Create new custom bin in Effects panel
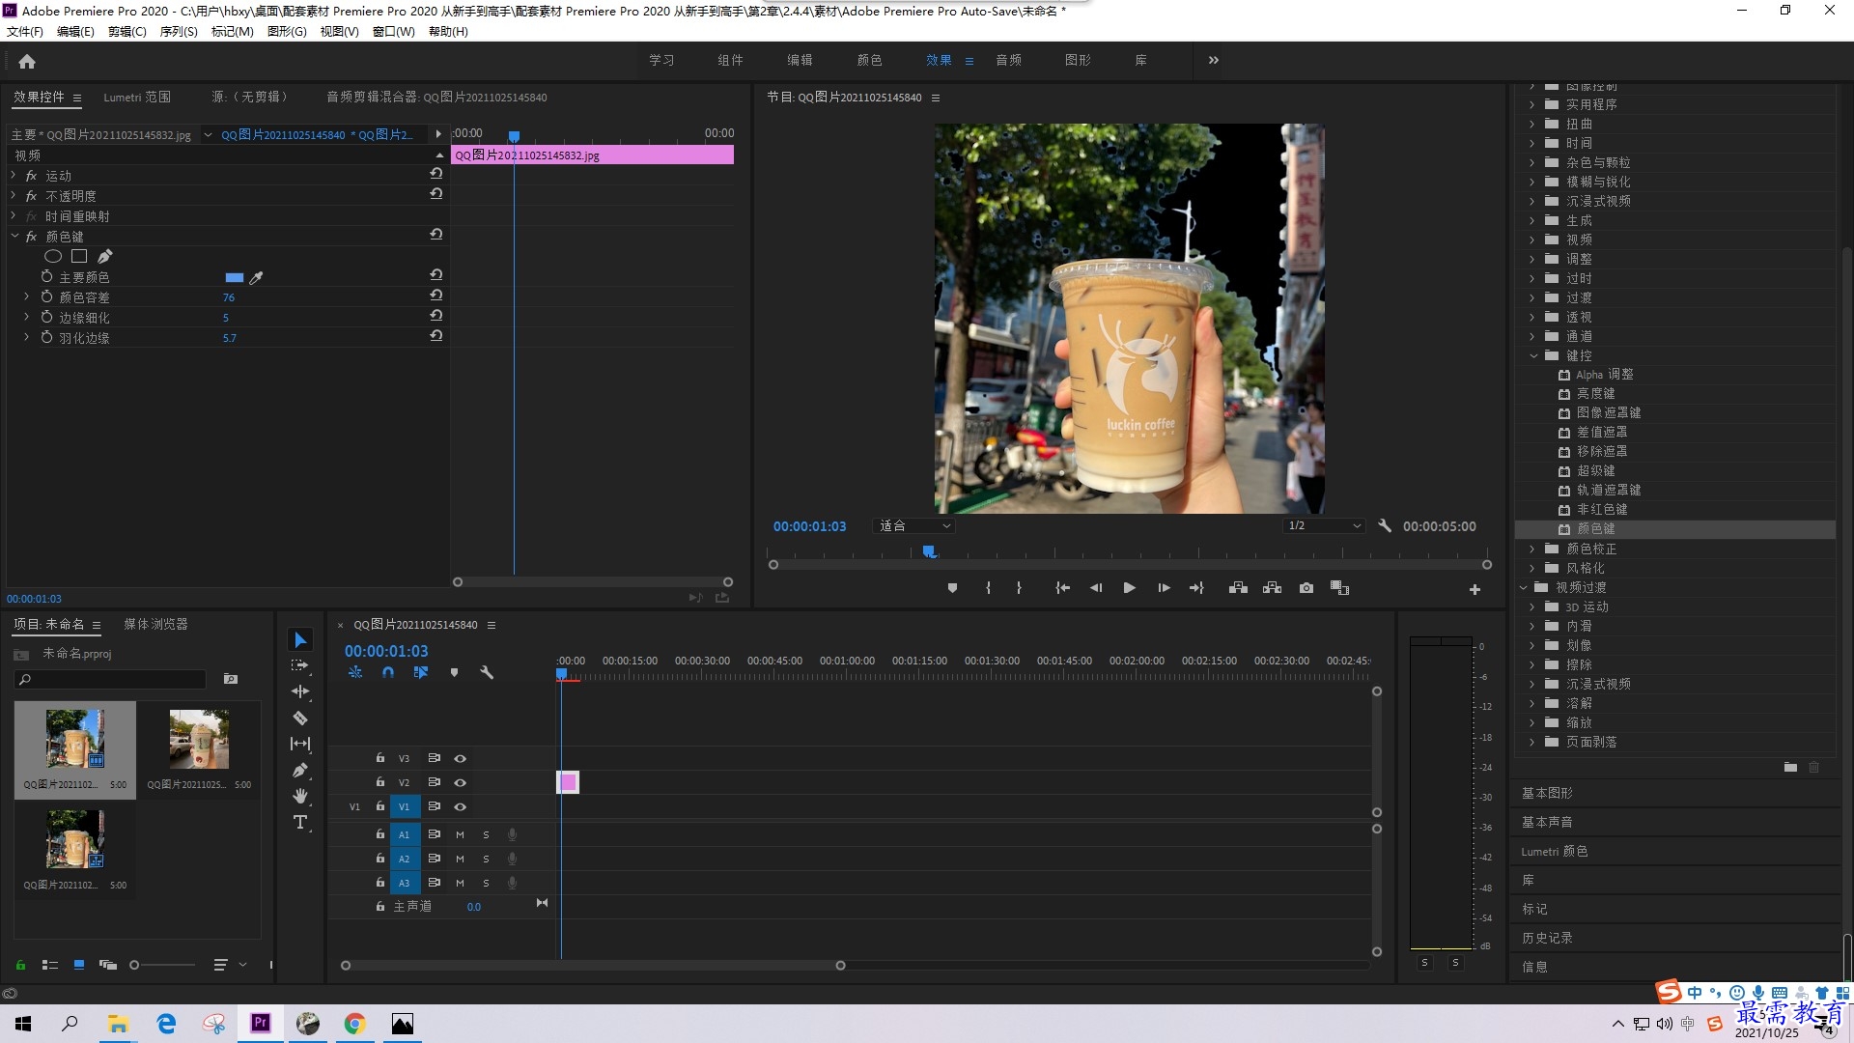This screenshot has width=1854, height=1043. point(1790,767)
